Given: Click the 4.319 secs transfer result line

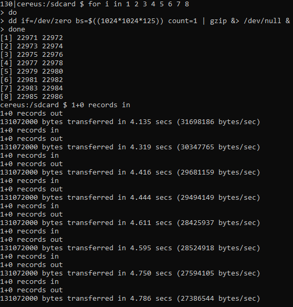Looking at the screenshot, I should (130, 147).
